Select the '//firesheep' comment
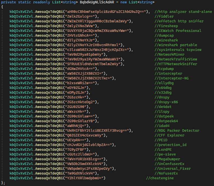 coord(166,26)
